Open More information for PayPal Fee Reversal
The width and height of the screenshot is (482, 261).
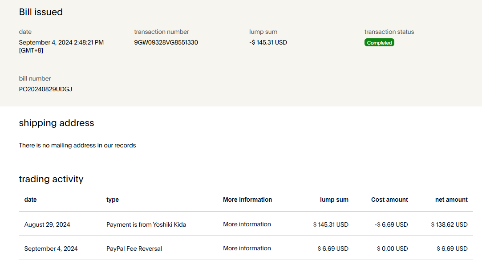[x=247, y=249]
